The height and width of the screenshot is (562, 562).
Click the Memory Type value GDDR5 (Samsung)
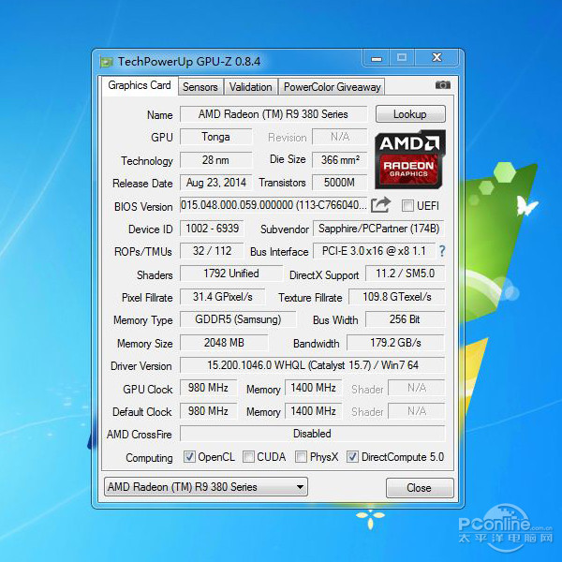(238, 319)
